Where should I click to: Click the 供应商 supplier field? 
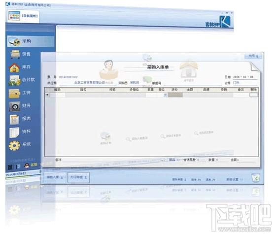(x=88, y=83)
